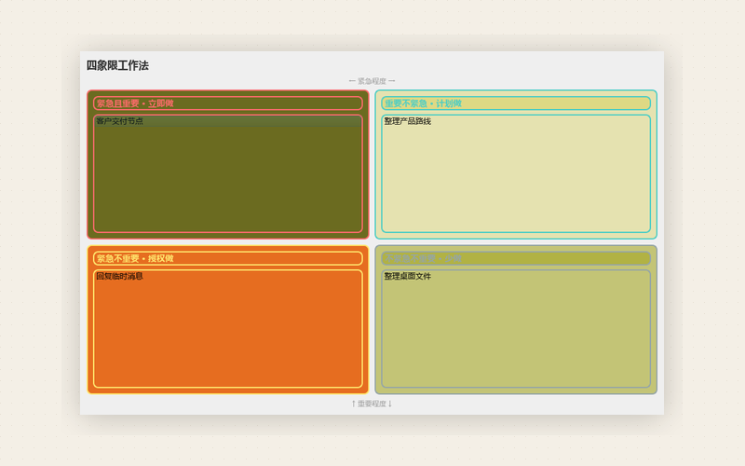Screen dimensions: 745x466
Task: Click the 四象限工作法 board title
Action: [117, 65]
